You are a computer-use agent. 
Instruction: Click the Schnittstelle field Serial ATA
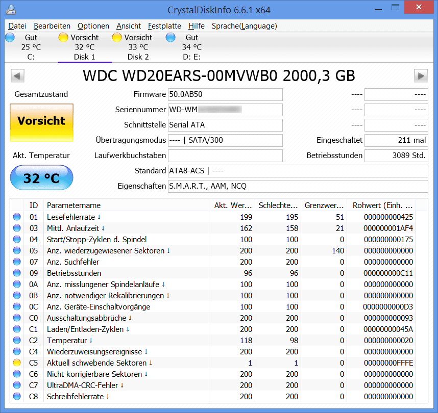click(225, 125)
